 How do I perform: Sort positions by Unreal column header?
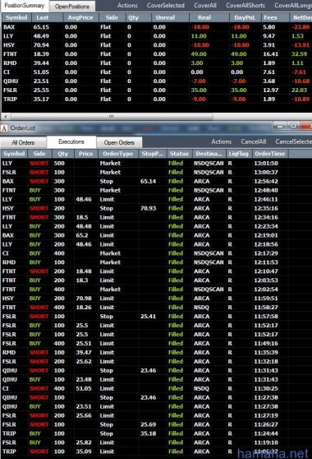(x=170, y=17)
